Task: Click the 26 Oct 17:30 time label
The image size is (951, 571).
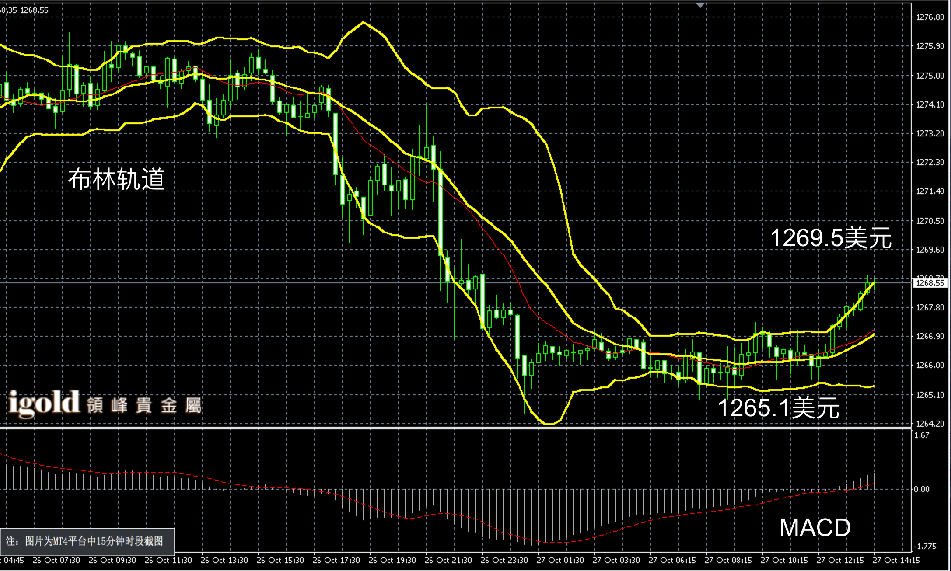Action: pos(336,560)
